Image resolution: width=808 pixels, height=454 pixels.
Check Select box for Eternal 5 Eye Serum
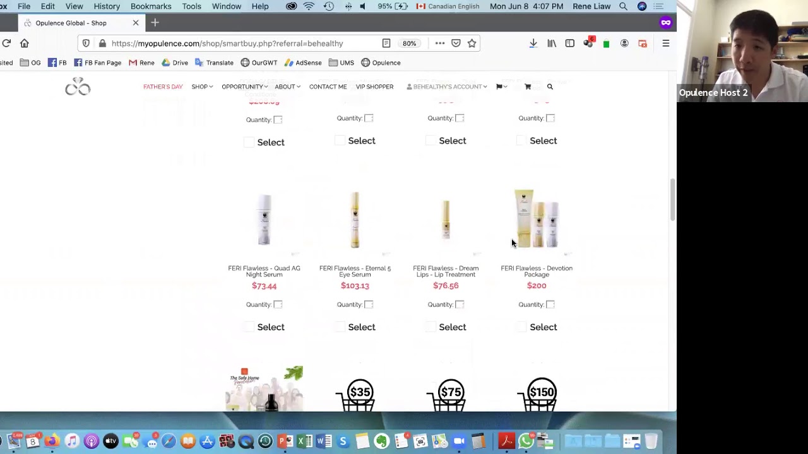point(340,327)
